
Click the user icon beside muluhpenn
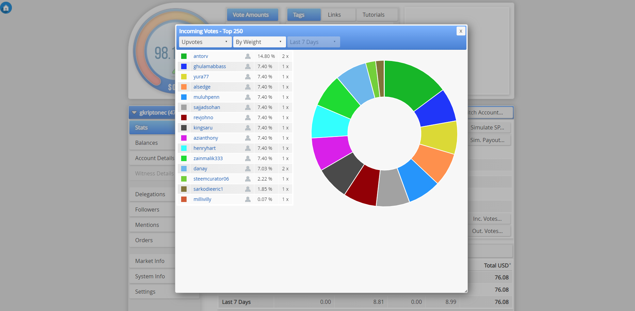[x=248, y=97]
